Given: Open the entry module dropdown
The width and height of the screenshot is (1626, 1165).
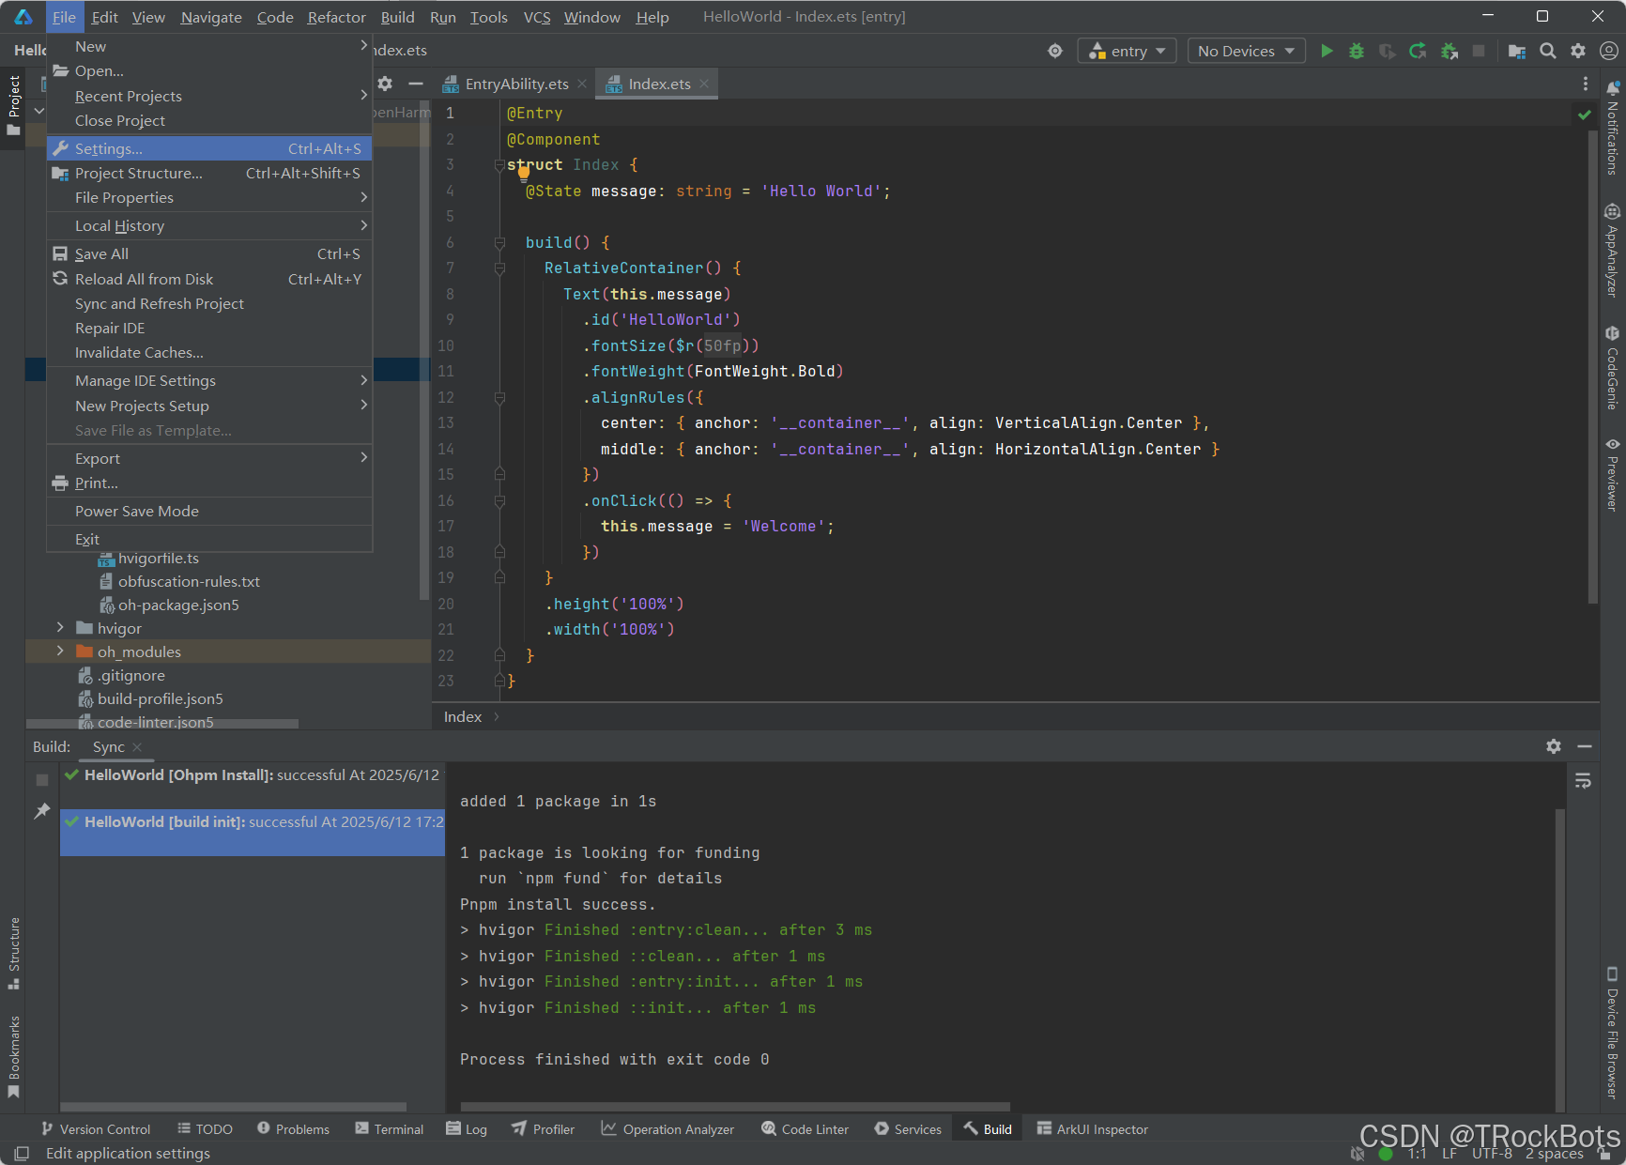Looking at the screenshot, I should pyautogui.click(x=1127, y=51).
